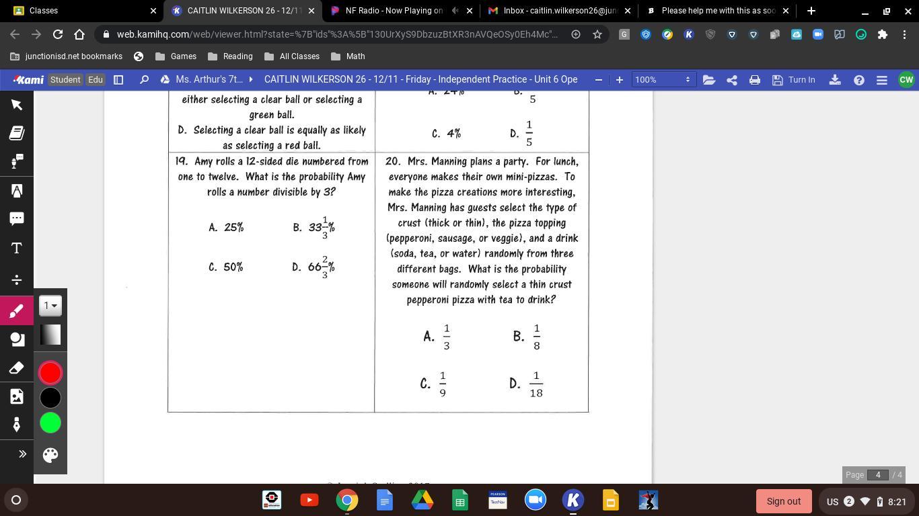
Task: Select the eraser tool
Action: click(x=17, y=368)
